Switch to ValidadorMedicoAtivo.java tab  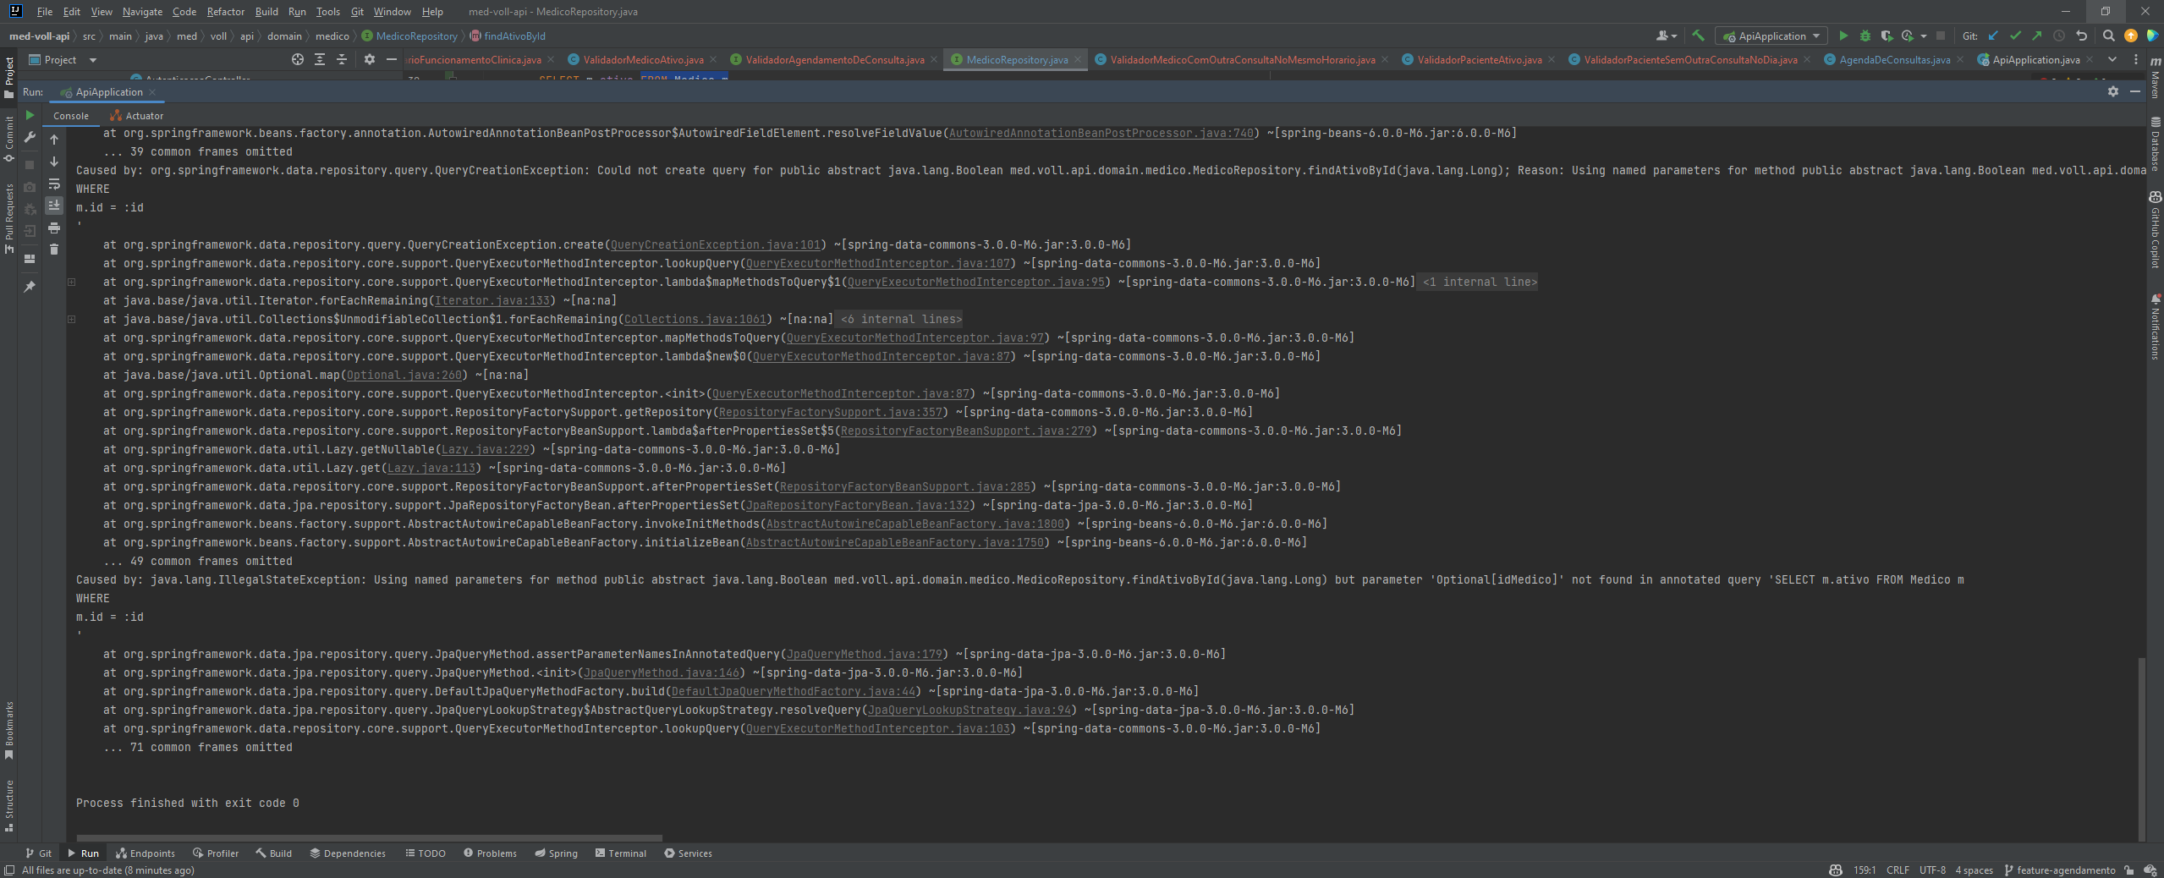[x=643, y=60]
